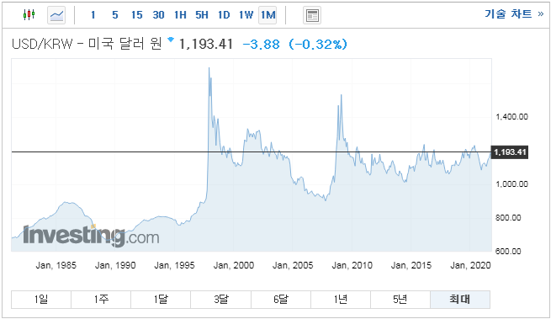This screenshot has width=551, height=319.
Task: Click the current price 1,193.41 value
Action: (206, 45)
